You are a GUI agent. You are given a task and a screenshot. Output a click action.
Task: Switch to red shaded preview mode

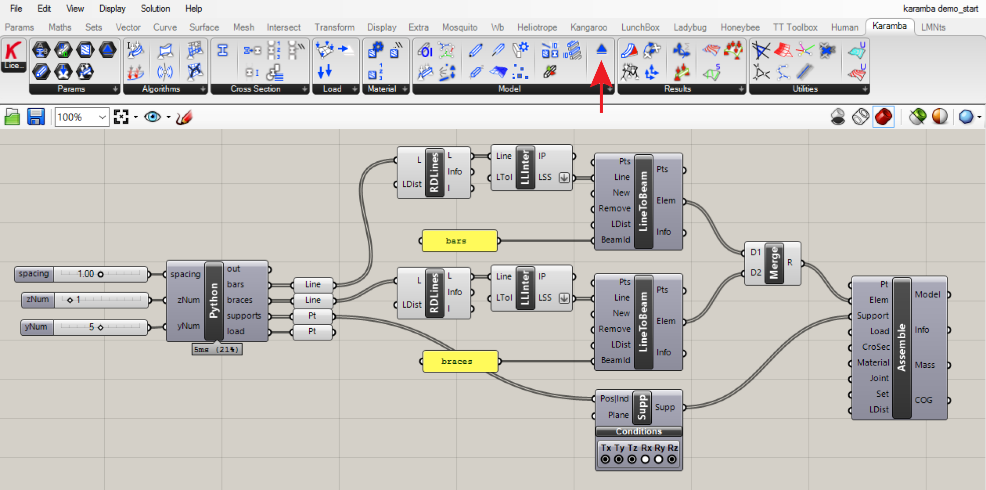(x=883, y=117)
